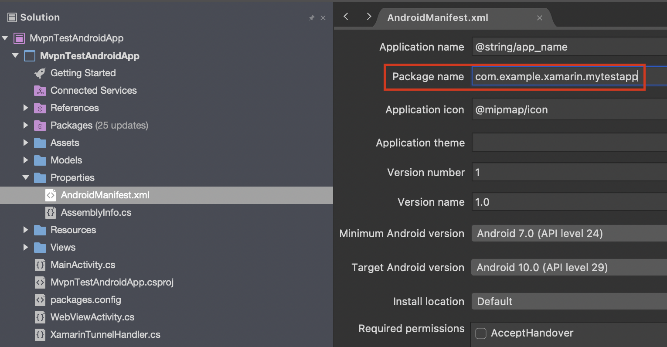Screen dimensions: 667x347
Task: Click the MvpnTestAndroidApp solution icon
Action: pyautogui.click(x=19, y=38)
